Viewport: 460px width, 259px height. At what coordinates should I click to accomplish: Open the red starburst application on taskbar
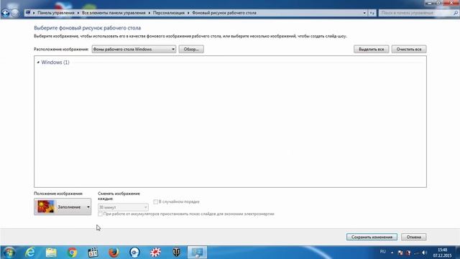[155, 253]
